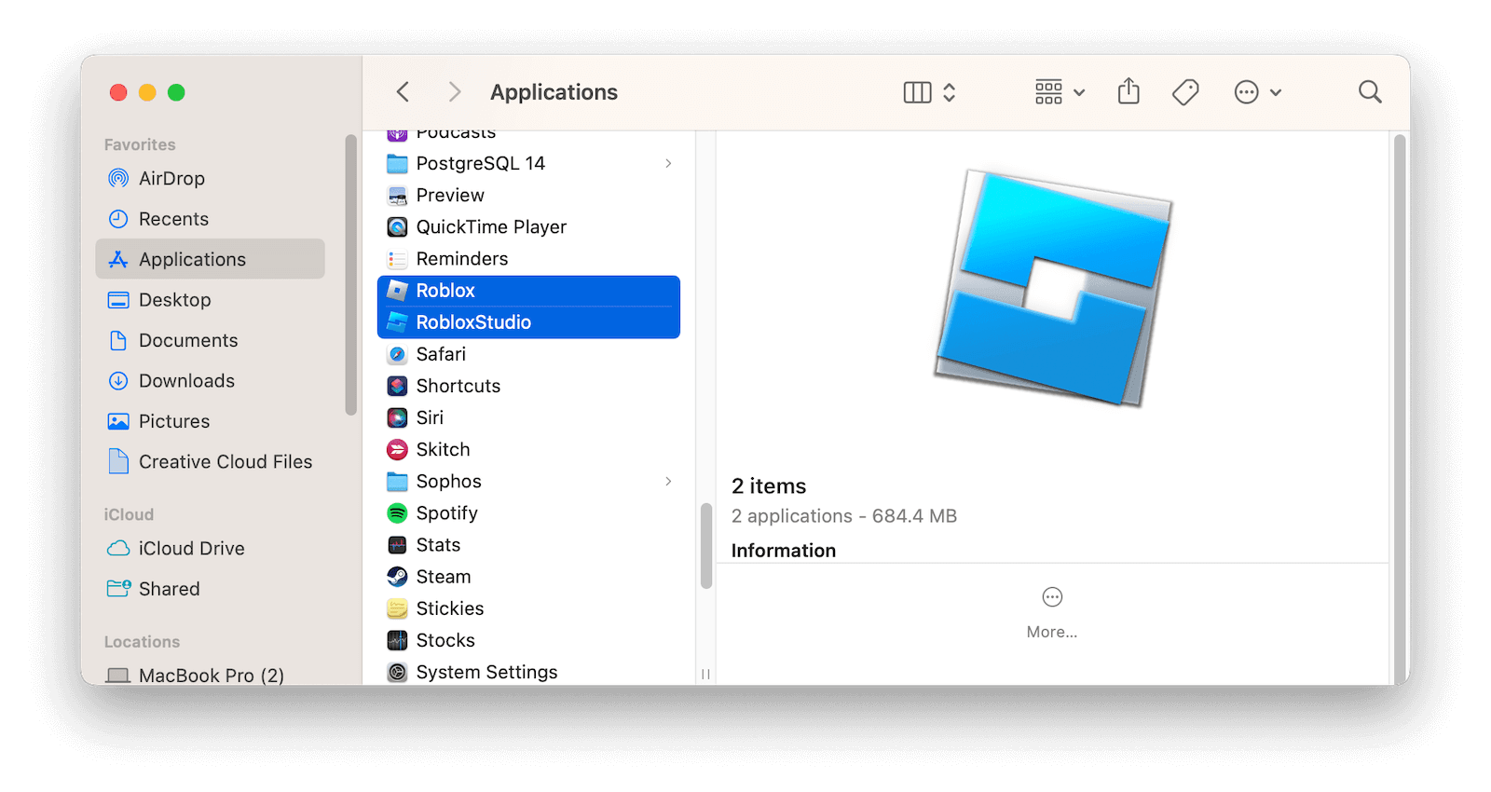The image size is (1491, 792).
Task: Select Safari in the list
Action: 528,354
